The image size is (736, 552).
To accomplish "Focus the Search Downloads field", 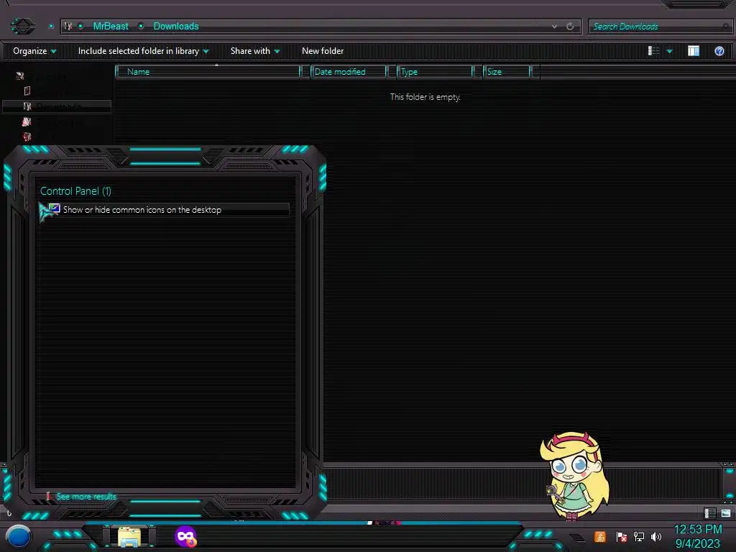I will click(660, 27).
